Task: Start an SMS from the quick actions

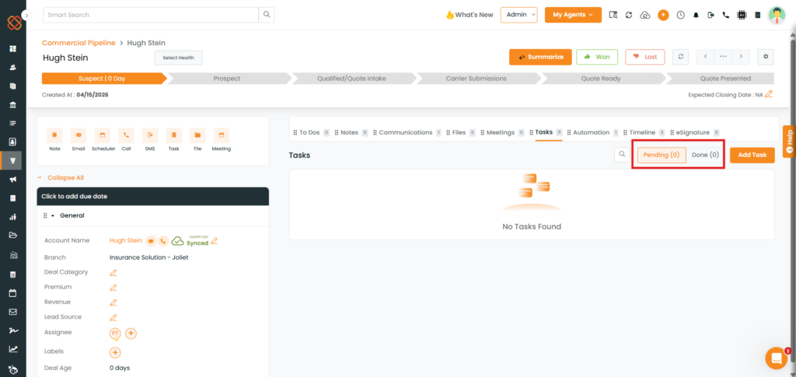Action: (150, 134)
